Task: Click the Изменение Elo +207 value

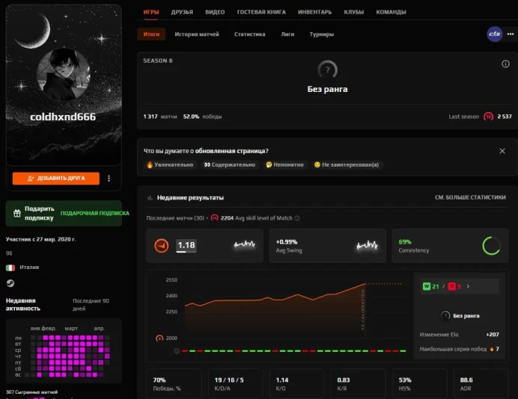Action: pyautogui.click(x=493, y=335)
